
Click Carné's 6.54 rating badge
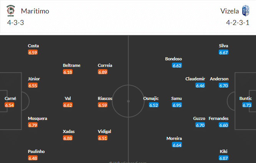10,105
